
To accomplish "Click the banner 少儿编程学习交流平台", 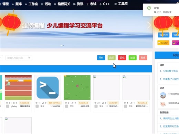I will click(x=75, y=25).
